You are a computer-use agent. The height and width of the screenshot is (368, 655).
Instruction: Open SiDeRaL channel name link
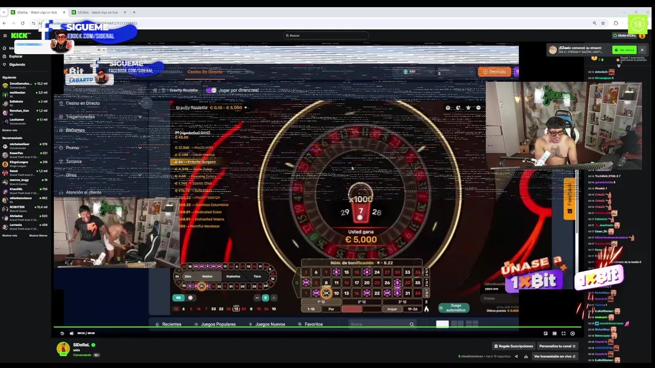[x=81, y=345]
